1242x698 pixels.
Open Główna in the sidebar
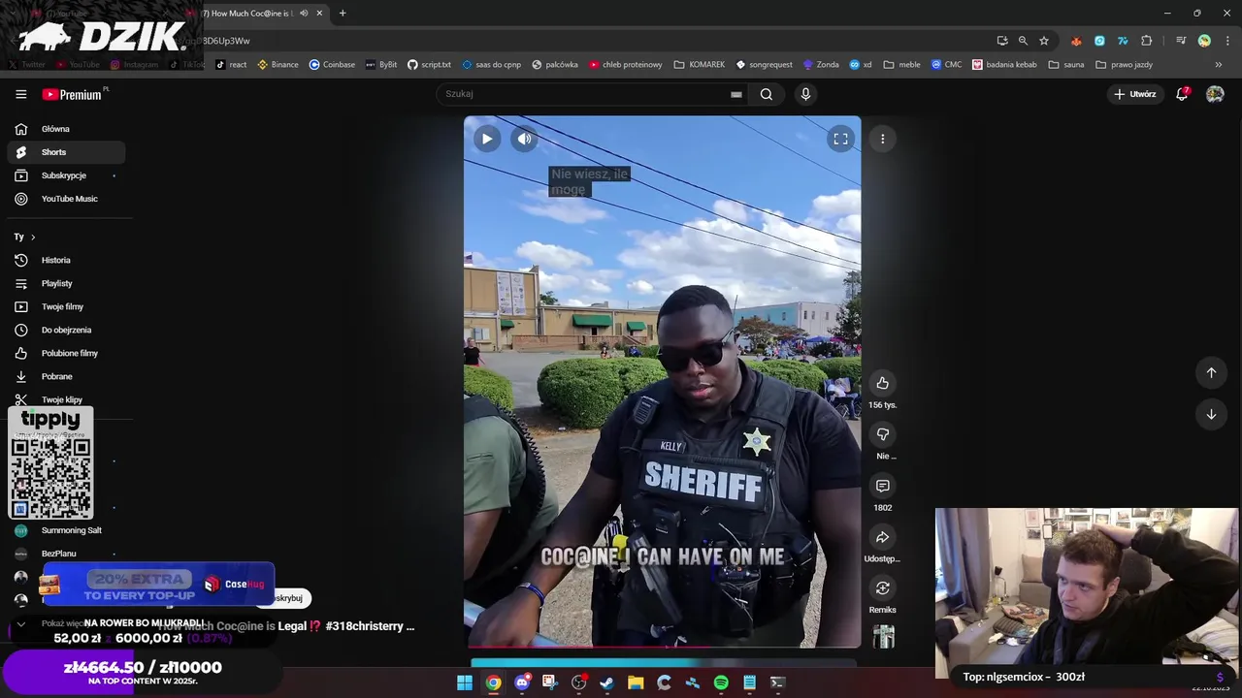66,129
